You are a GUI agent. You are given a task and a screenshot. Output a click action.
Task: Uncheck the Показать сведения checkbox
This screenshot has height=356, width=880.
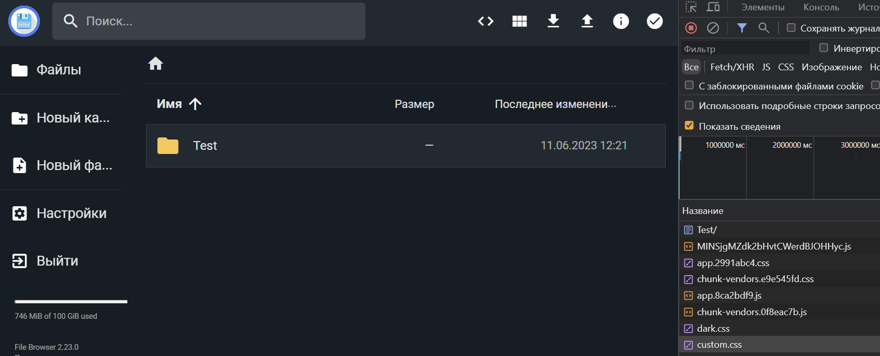point(689,125)
